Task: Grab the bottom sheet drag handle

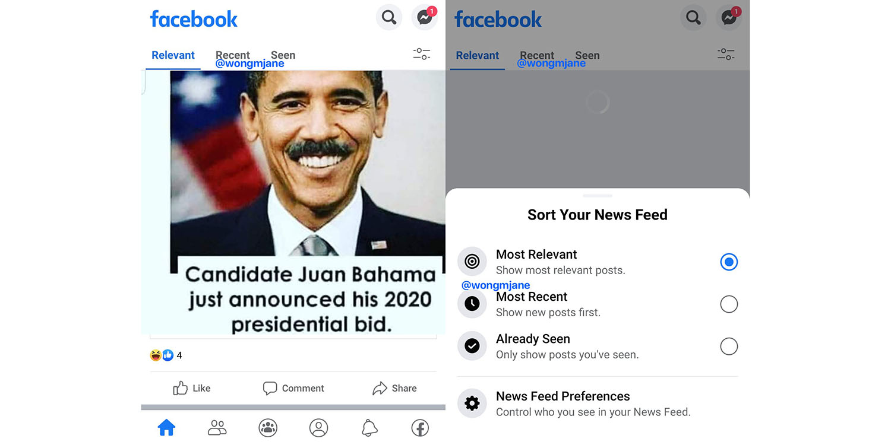Action: (598, 195)
